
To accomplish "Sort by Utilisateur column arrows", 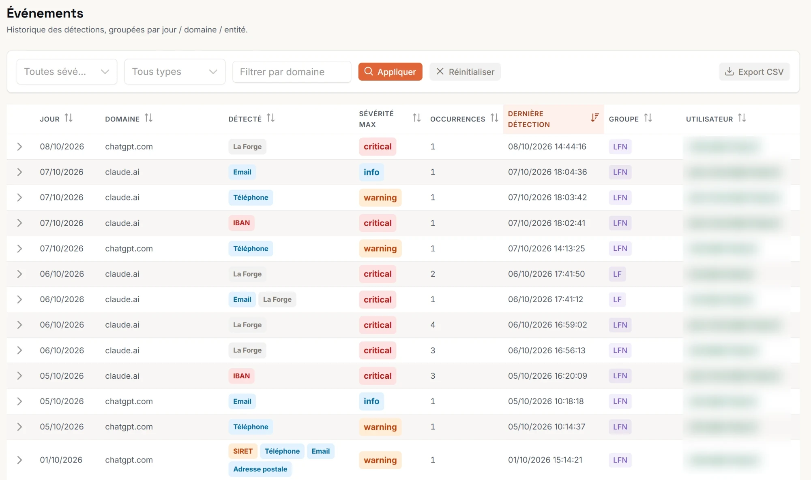I will coord(742,118).
